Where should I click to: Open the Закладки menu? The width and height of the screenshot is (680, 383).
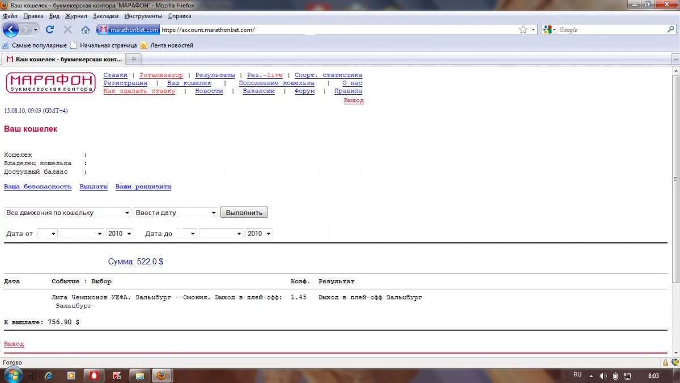tap(105, 16)
